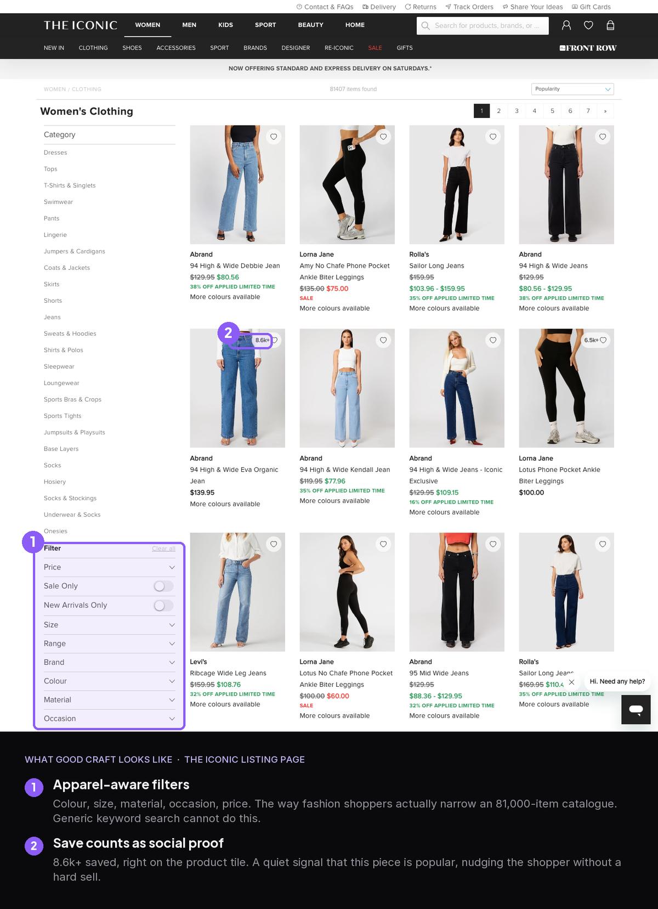Screen dimensions: 658x909
Task: Filter by Coats & Jackets category
Action: point(67,268)
